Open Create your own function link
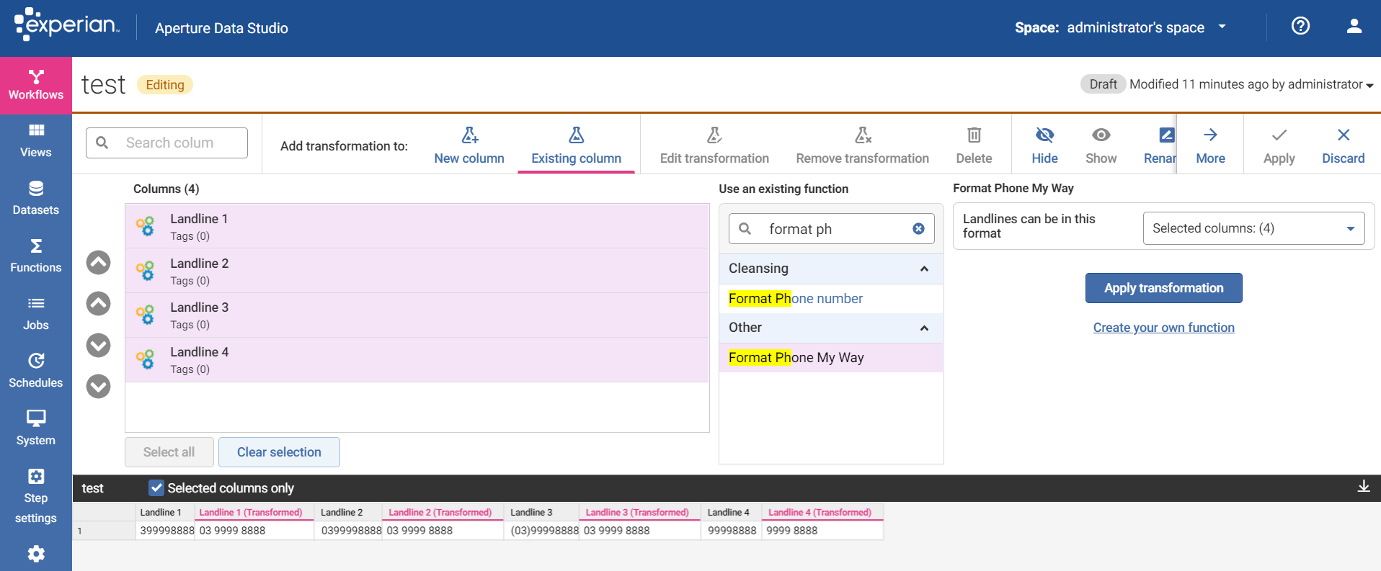Screen dimensions: 1381x571 1163,328
